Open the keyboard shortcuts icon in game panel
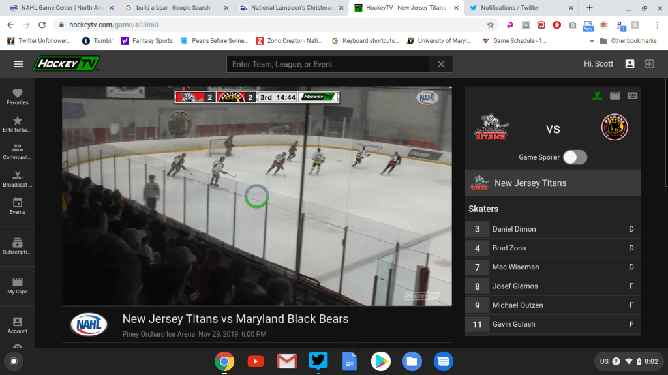668x375 pixels. point(632,96)
